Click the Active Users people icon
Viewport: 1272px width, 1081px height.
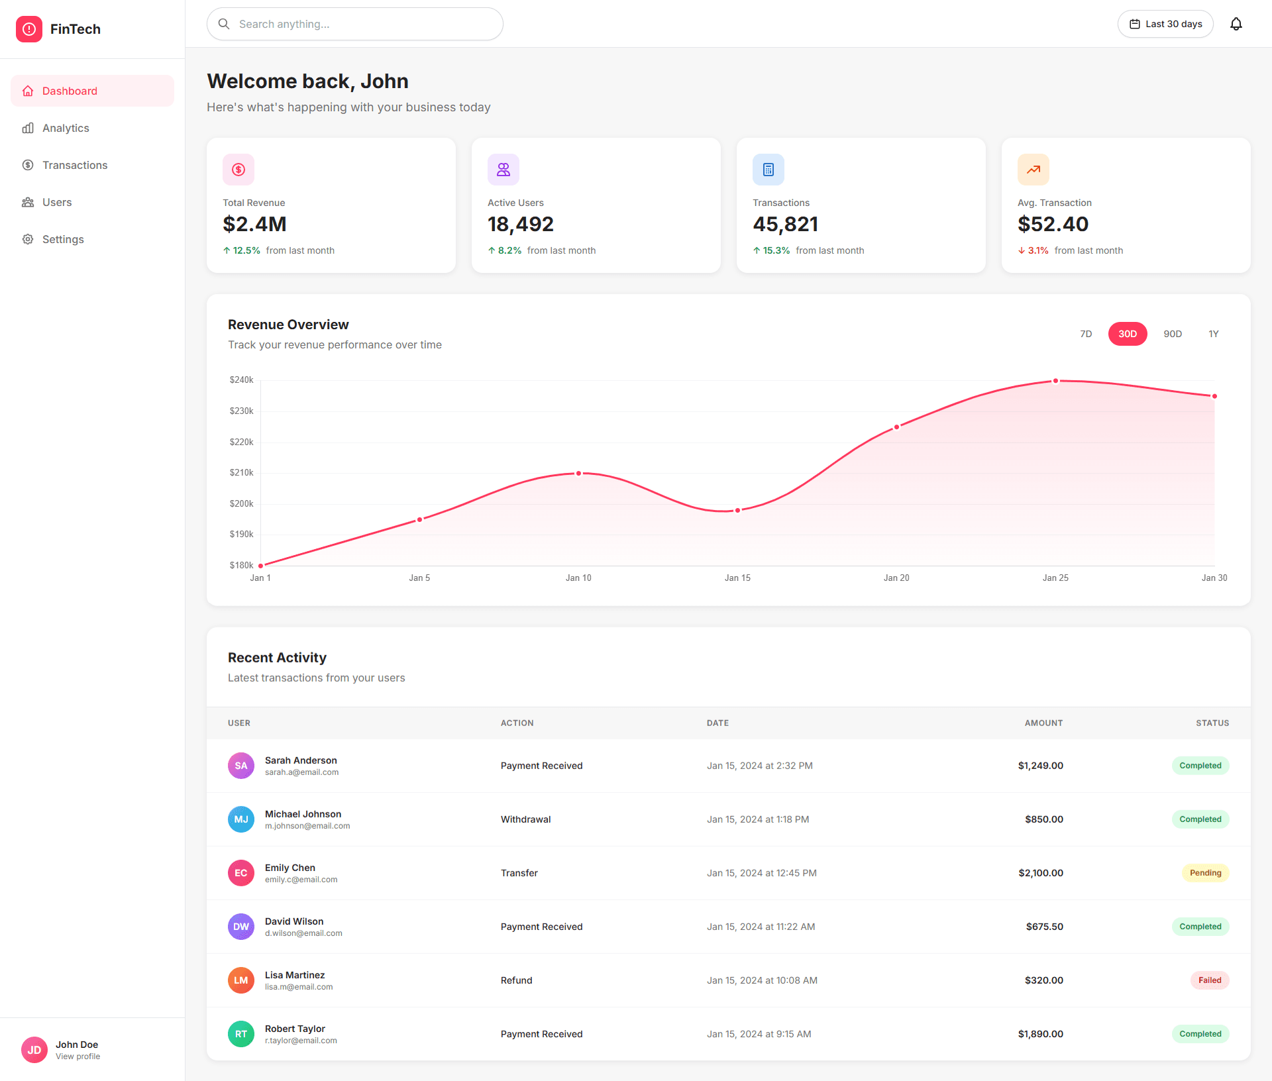(x=503, y=170)
